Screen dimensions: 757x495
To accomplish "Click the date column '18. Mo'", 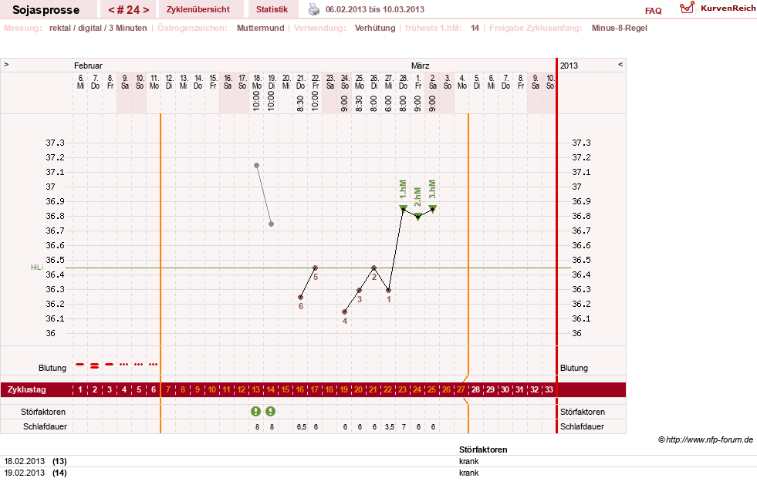I will coord(257,82).
